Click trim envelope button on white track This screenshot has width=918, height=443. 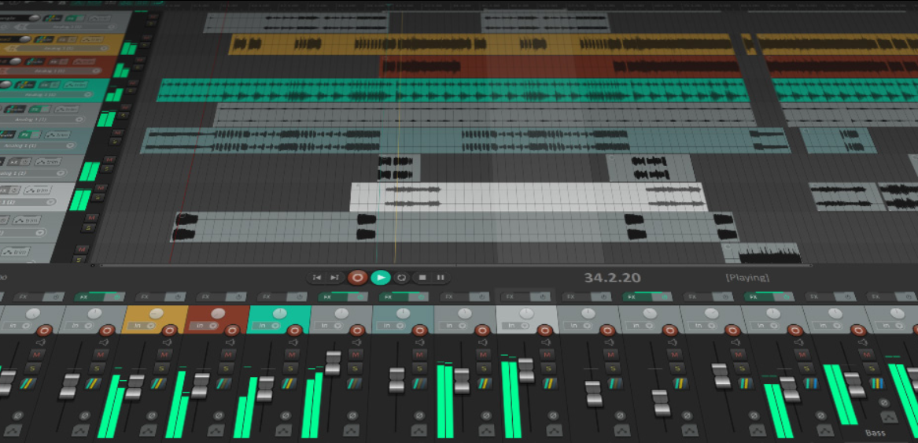(x=38, y=190)
